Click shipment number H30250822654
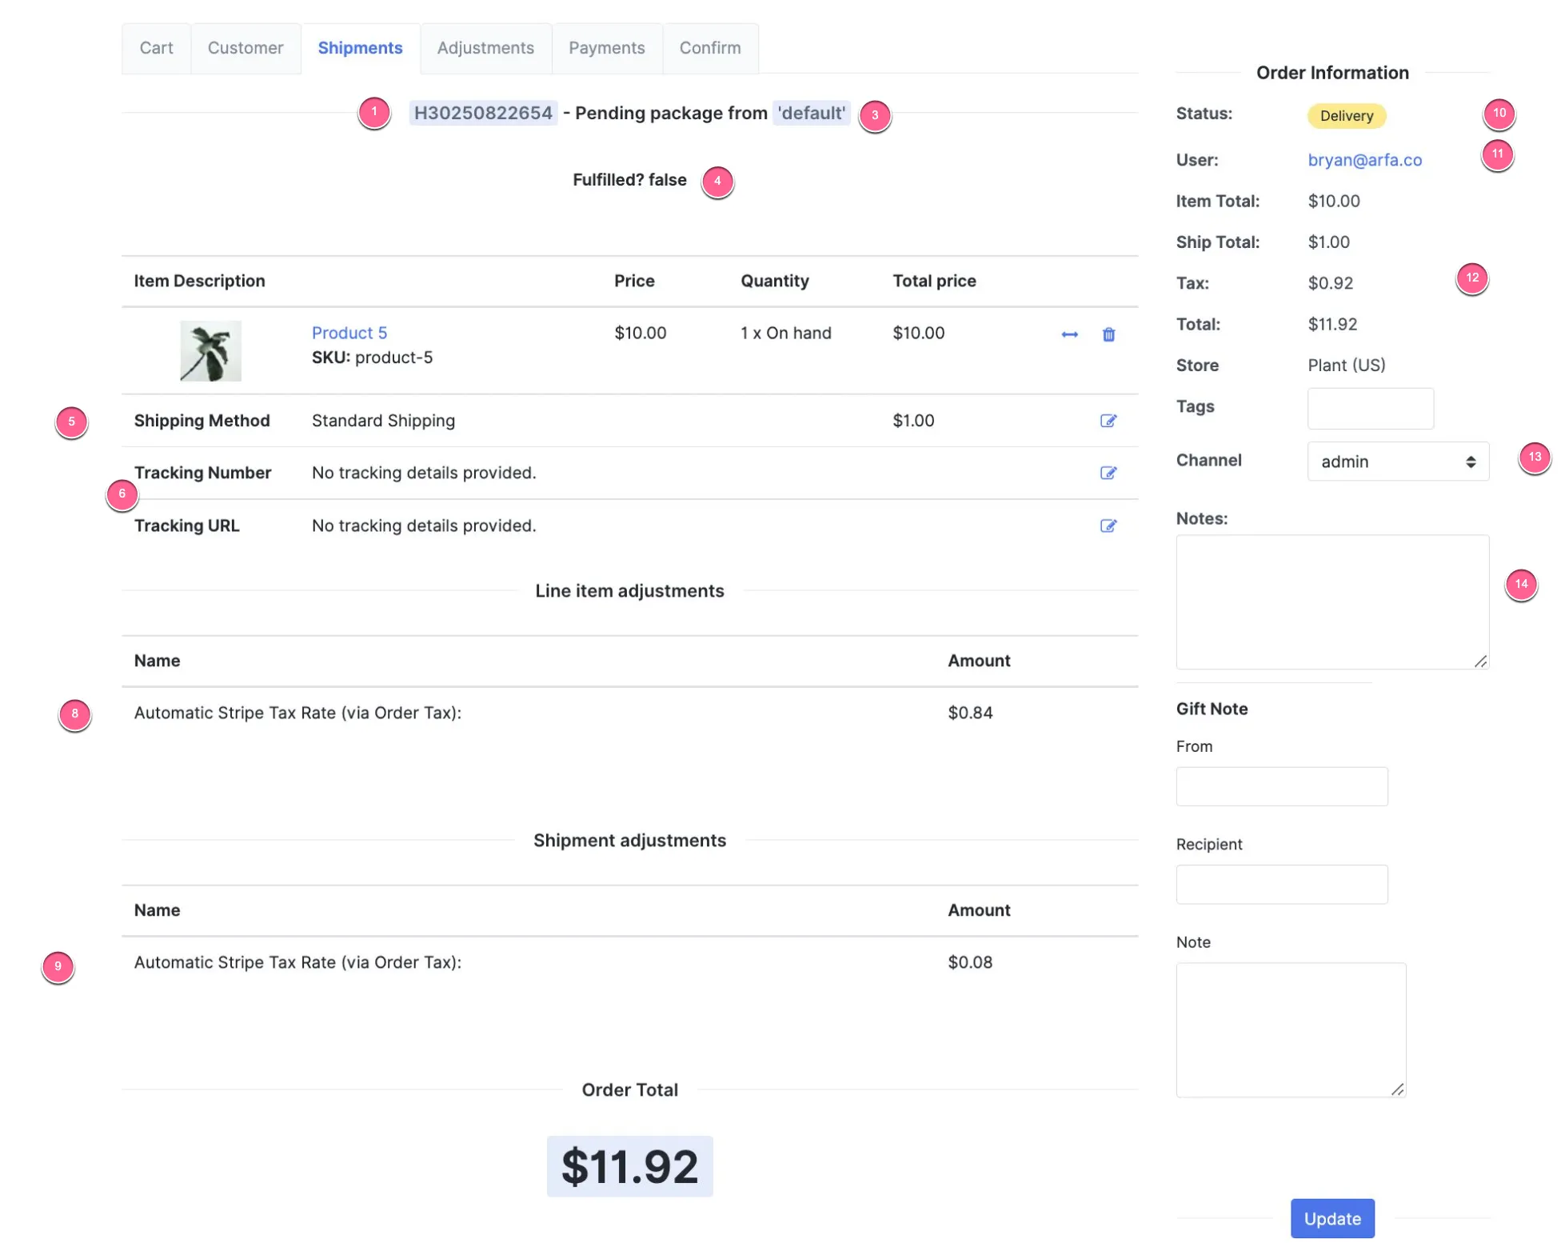The height and width of the screenshot is (1243, 1561). (x=483, y=113)
